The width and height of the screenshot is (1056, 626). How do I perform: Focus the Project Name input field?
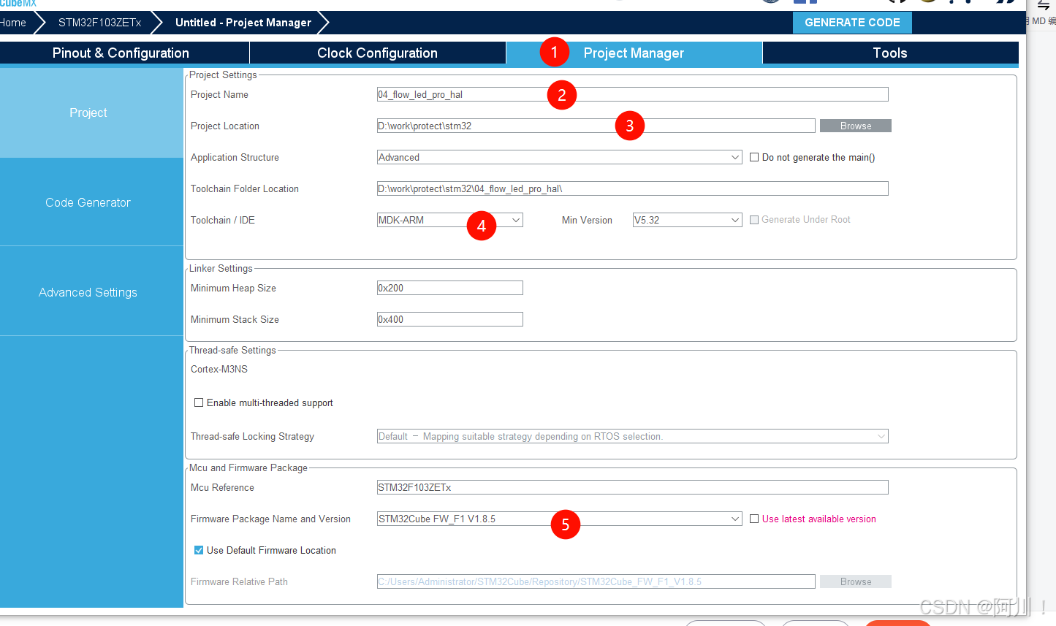(632, 94)
